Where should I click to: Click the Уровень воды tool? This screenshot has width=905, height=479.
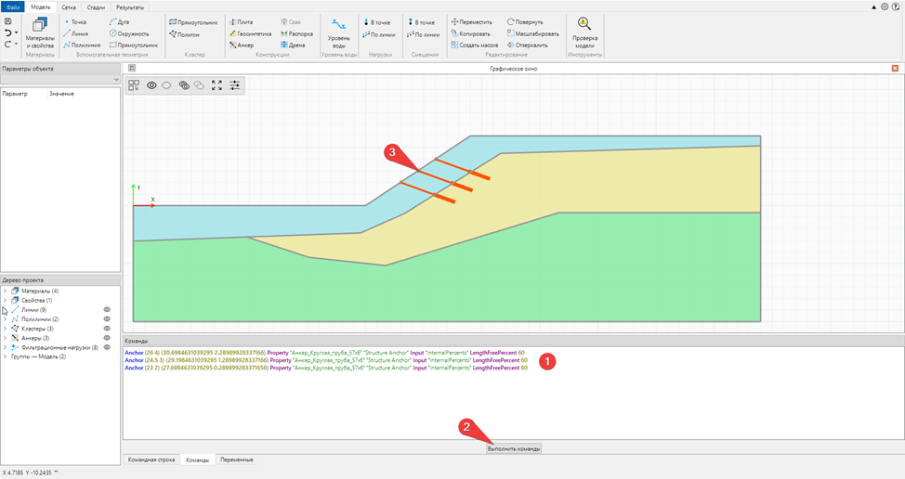pyautogui.click(x=338, y=32)
